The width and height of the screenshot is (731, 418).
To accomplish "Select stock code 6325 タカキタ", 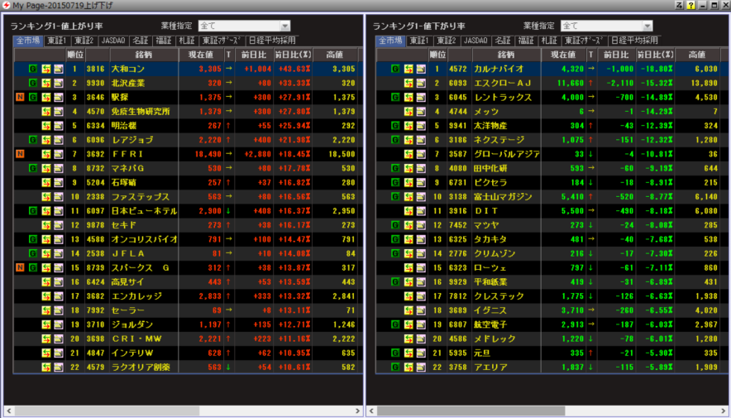I will coord(458,239).
